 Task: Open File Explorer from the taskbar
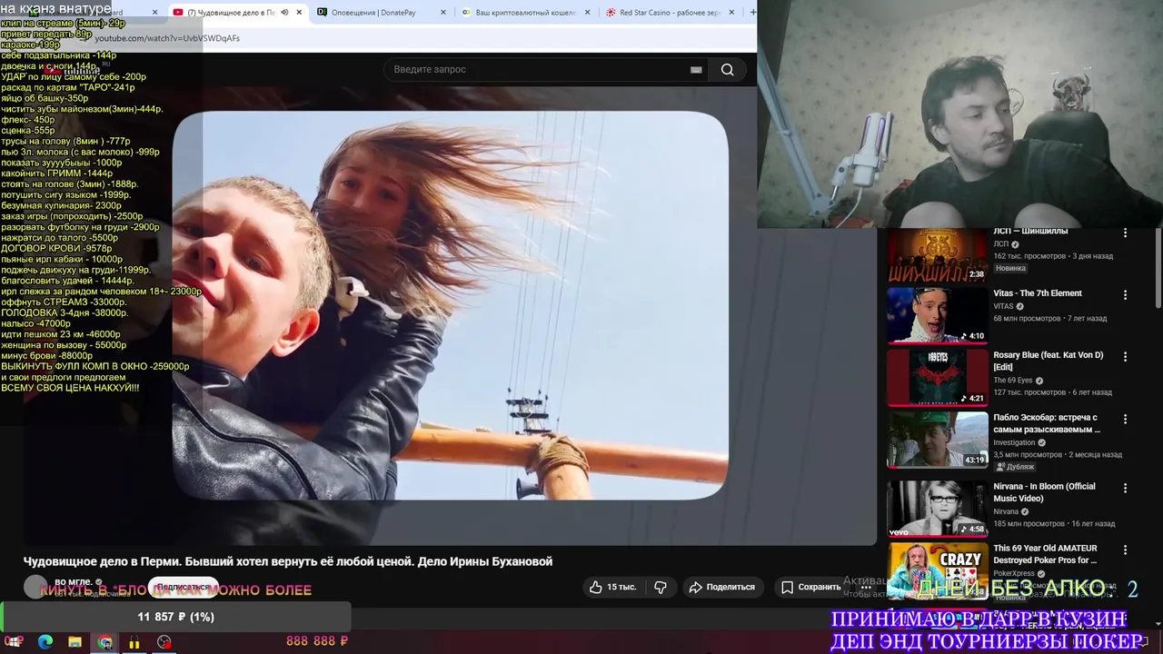click(x=75, y=642)
